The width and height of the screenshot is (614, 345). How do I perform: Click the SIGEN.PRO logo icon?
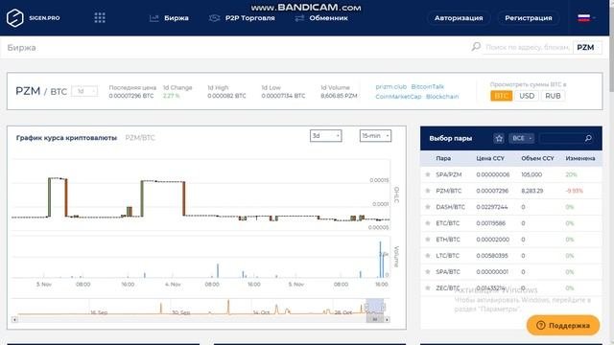(x=15, y=18)
